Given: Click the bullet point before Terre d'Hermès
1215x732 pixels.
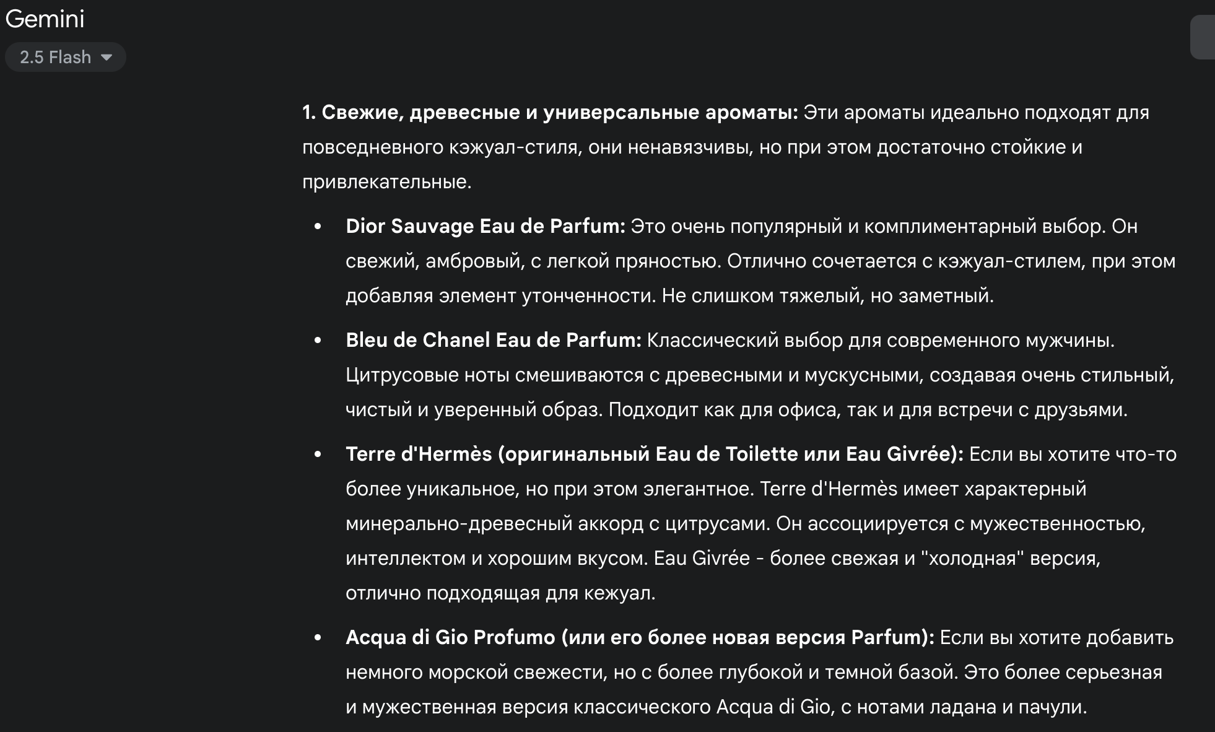Looking at the screenshot, I should (x=318, y=455).
